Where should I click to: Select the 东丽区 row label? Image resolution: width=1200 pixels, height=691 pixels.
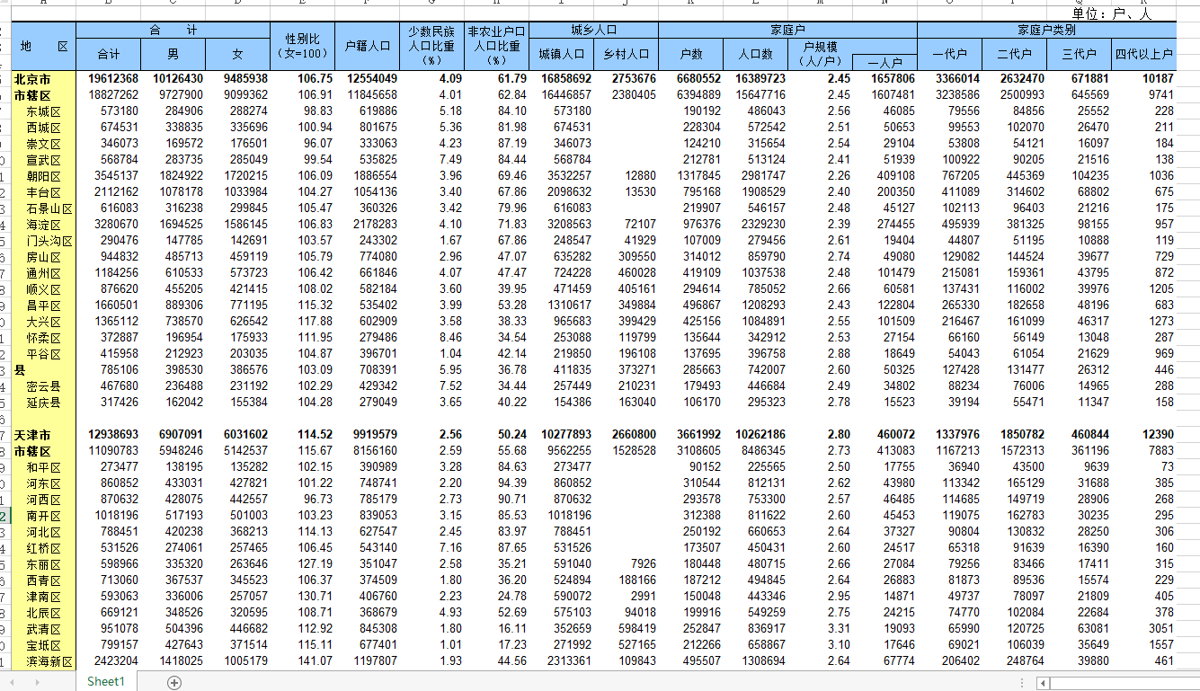[x=43, y=564]
